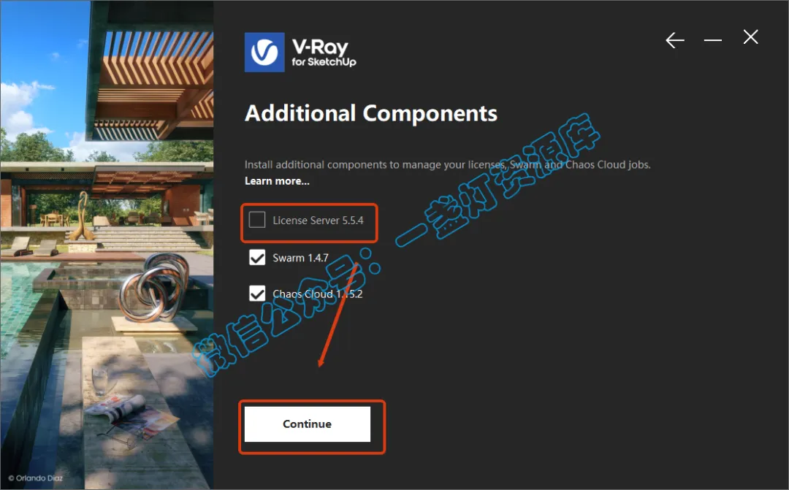Click the installer description sentence
This screenshot has height=490, width=789.
coord(447,164)
